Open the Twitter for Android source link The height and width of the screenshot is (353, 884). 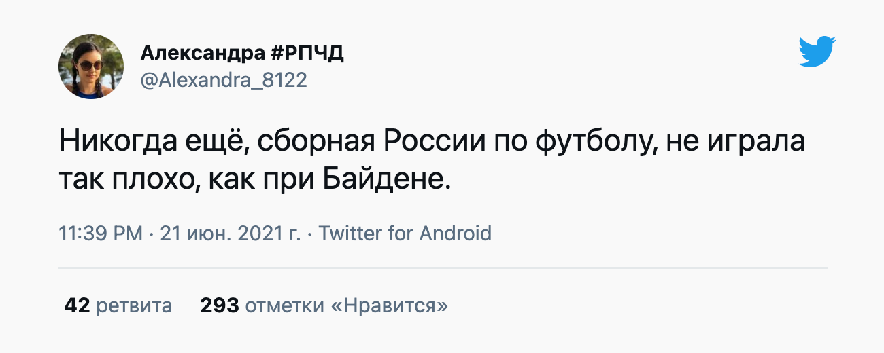(x=405, y=234)
